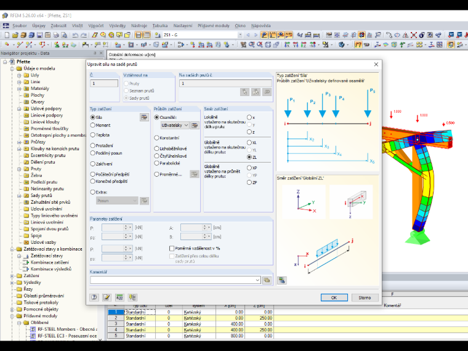This screenshot has width=468, height=351.
Task: Click the pick member sets icon
Action: 244,92
